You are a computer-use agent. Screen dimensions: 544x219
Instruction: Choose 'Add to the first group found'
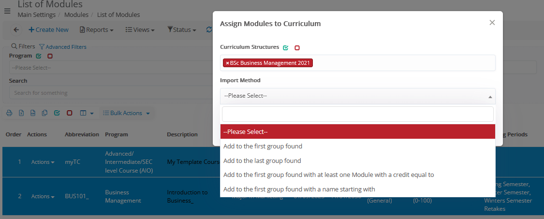coord(263,146)
